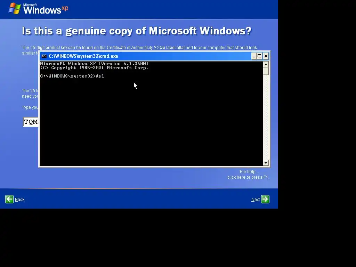Maximize the cmd.exe window

tap(259, 56)
